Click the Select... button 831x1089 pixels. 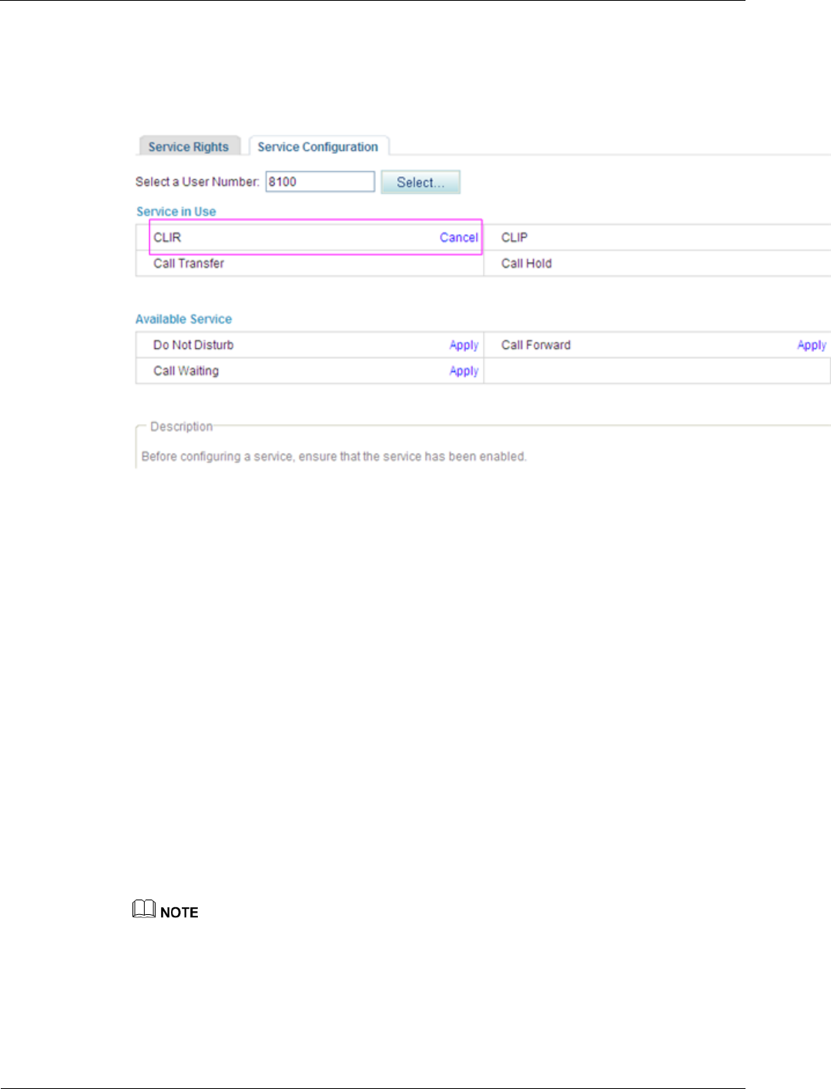[421, 183]
